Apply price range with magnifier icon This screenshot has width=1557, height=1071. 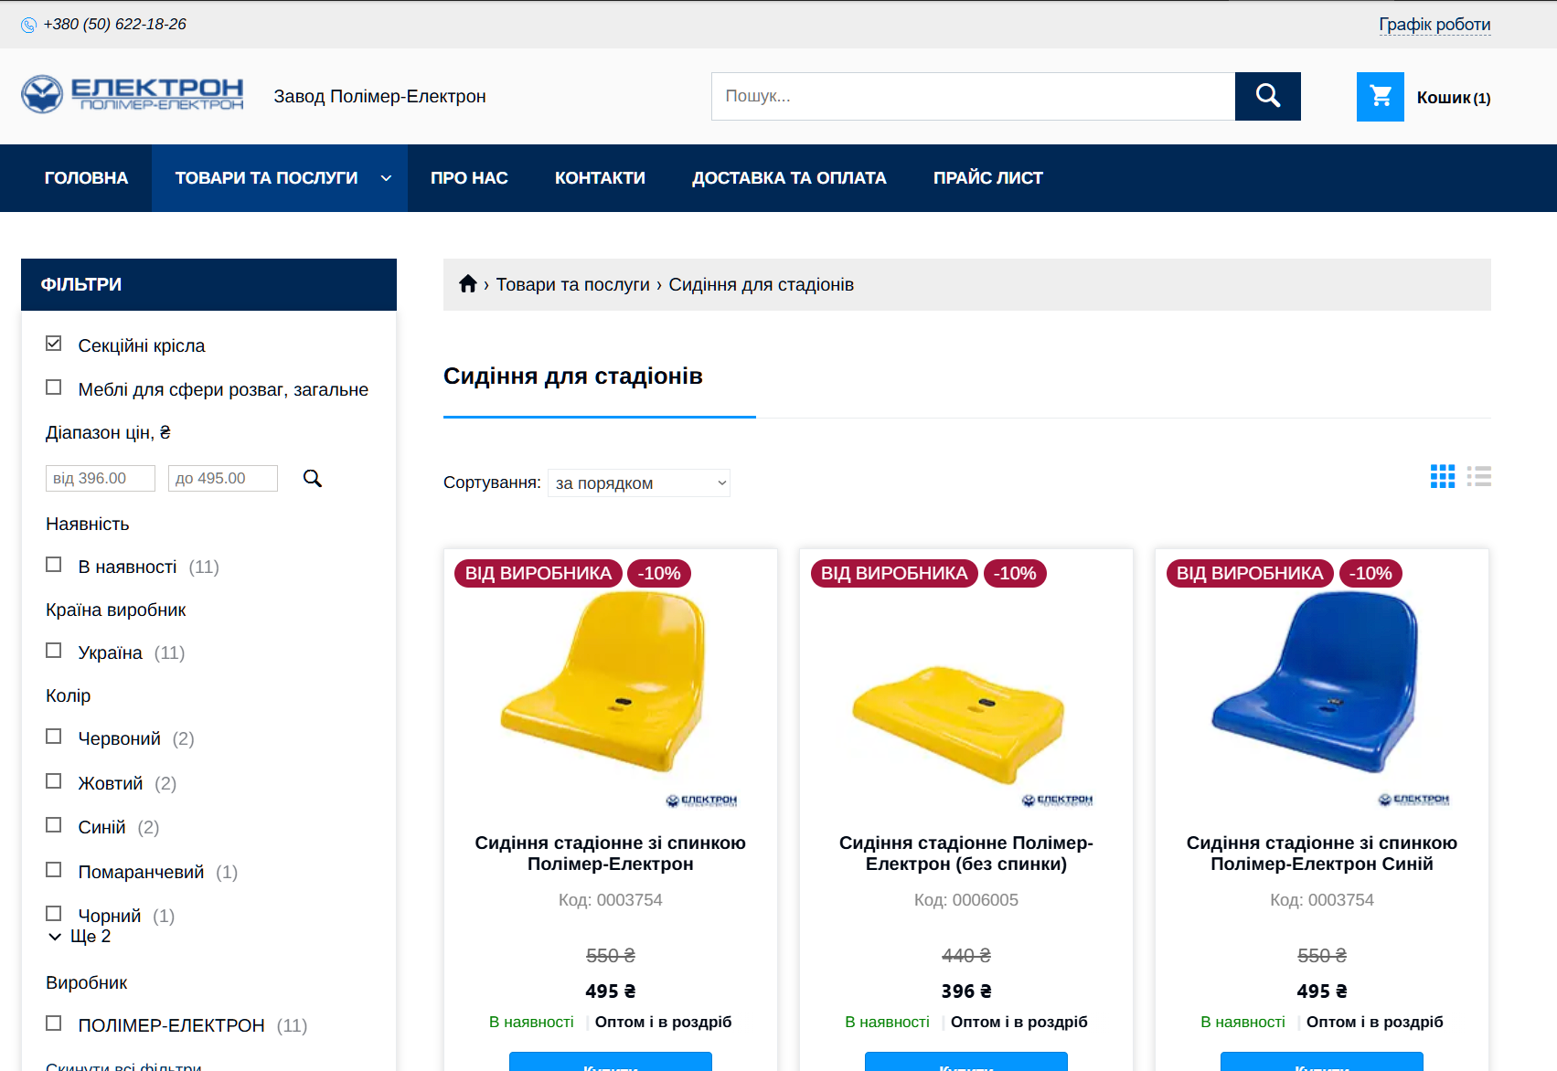point(313,478)
